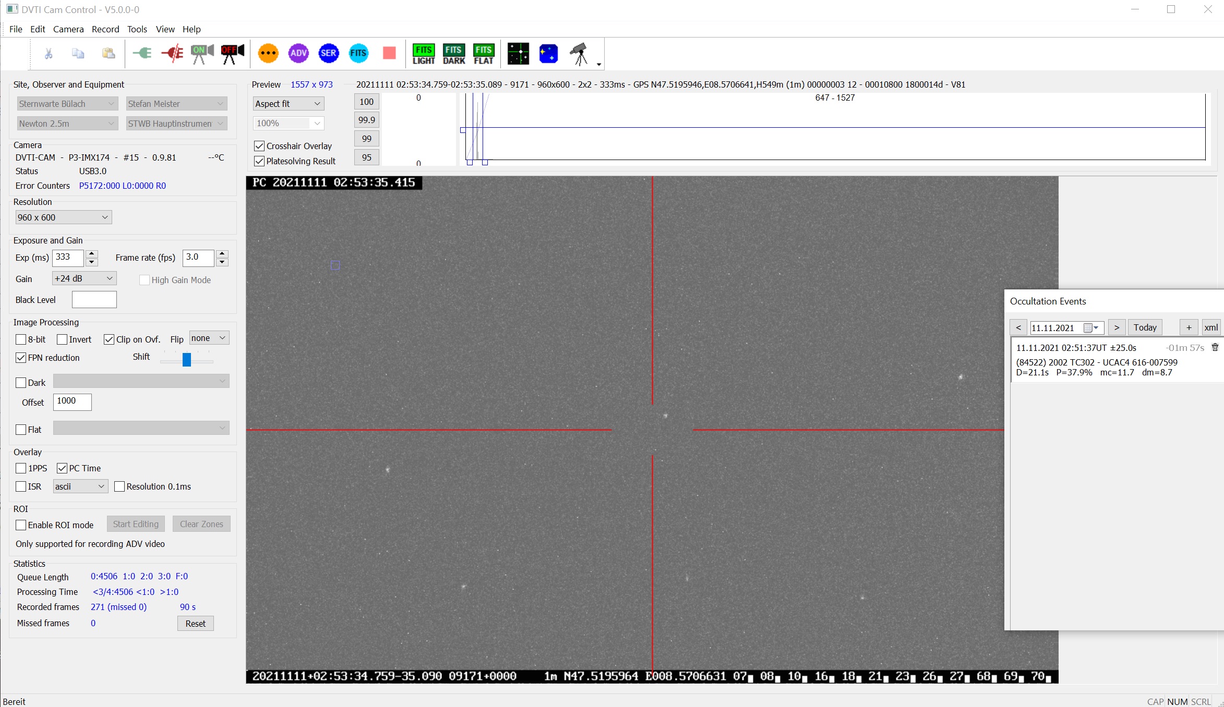This screenshot has height=707, width=1224.
Task: Uncheck Crosshair Overlay
Action: coord(259,146)
